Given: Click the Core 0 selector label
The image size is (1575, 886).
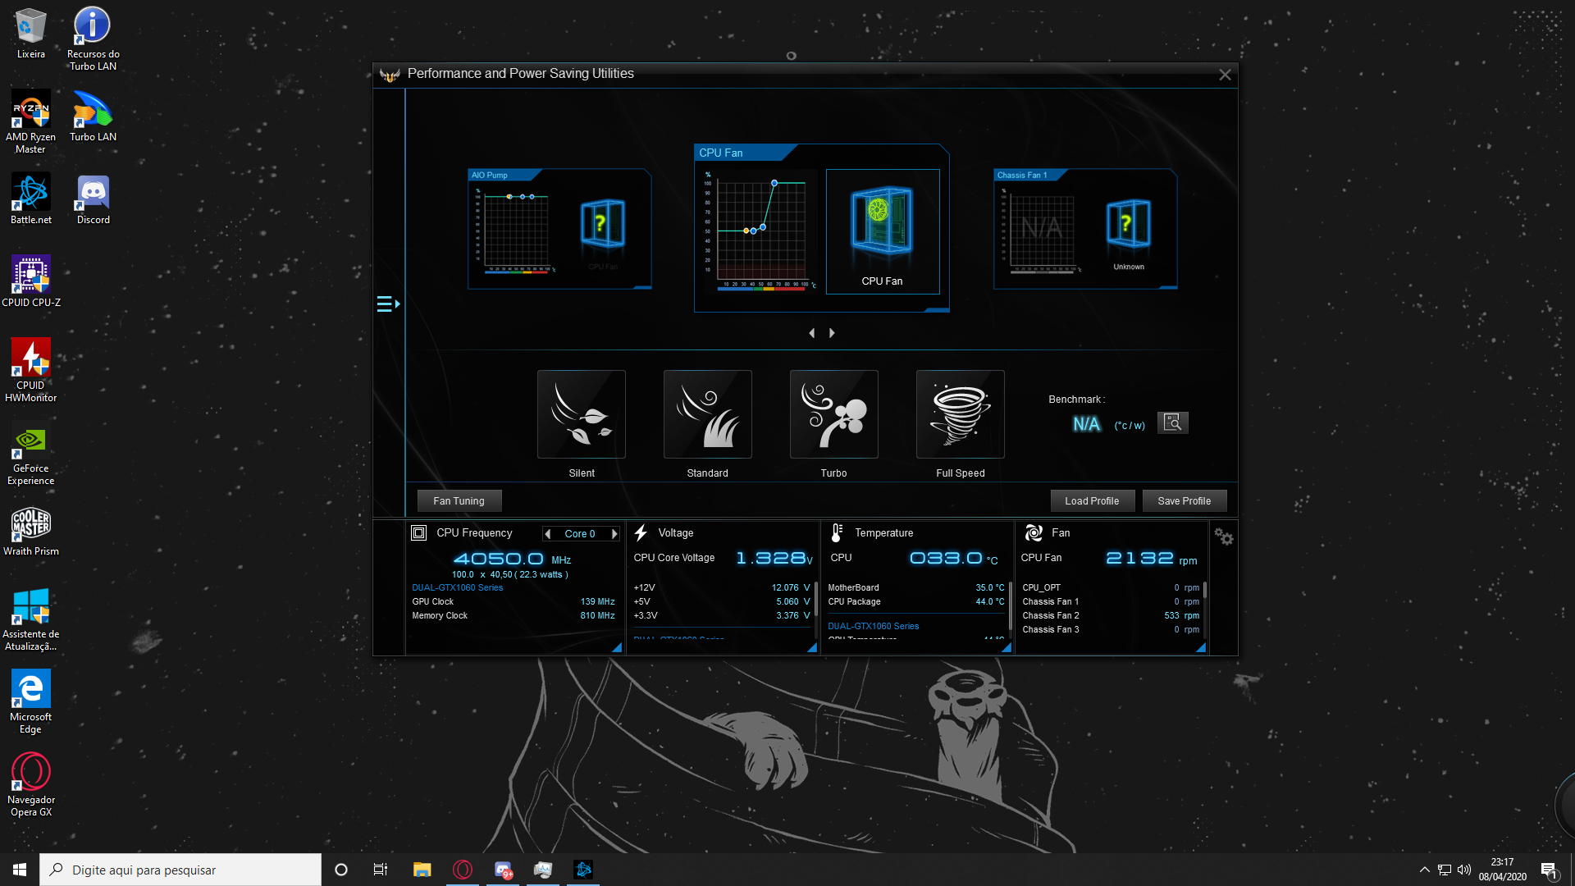Looking at the screenshot, I should (x=580, y=534).
